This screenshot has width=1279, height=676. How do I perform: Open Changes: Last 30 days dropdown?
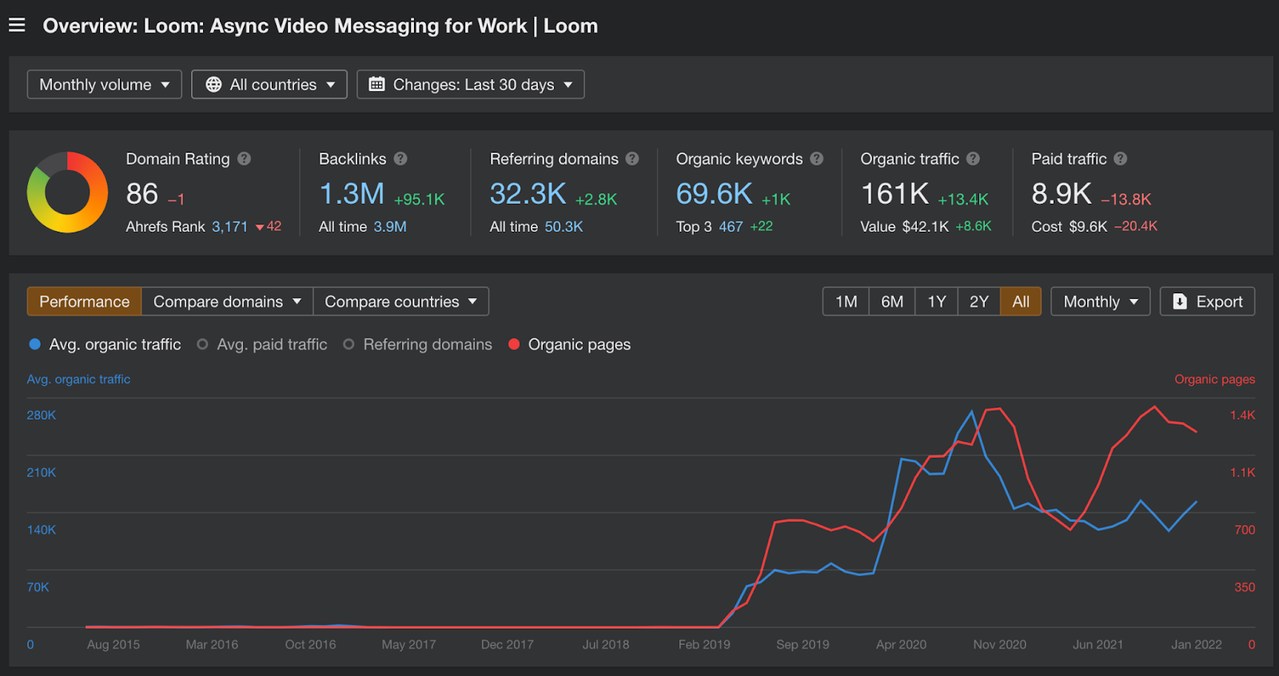pos(471,85)
